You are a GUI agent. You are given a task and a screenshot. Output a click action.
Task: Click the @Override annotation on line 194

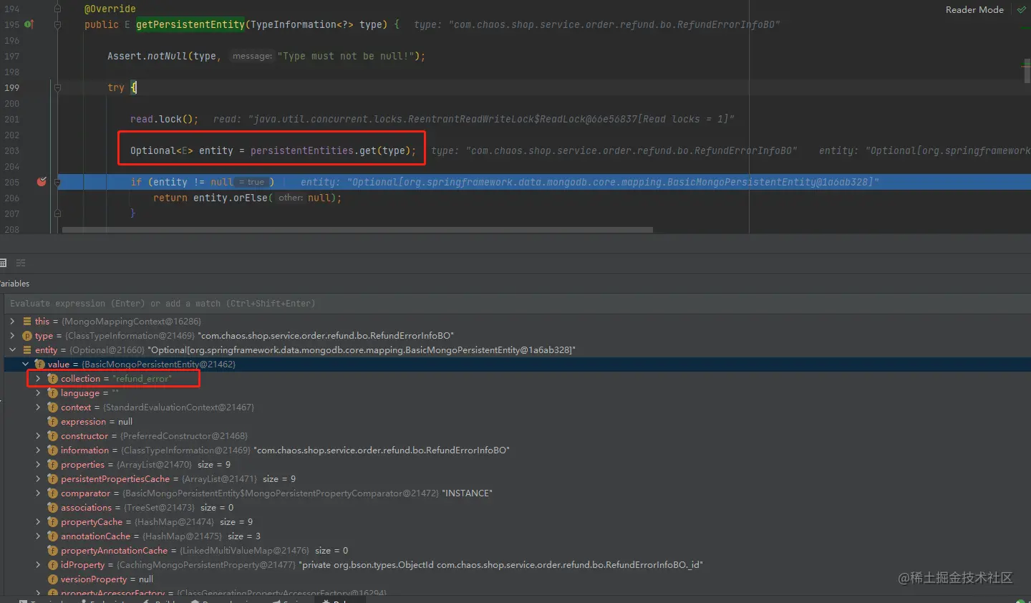[110, 9]
